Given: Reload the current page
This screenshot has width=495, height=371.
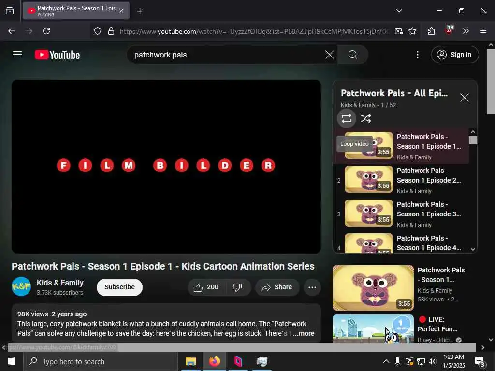Looking at the screenshot, I should 46,31.
